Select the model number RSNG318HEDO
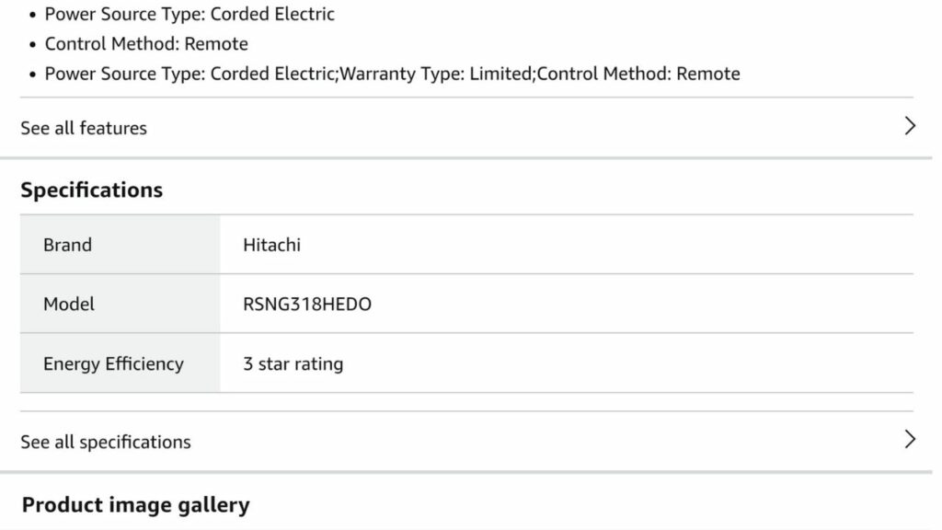Screen dimensions: 942x530 [x=307, y=304]
